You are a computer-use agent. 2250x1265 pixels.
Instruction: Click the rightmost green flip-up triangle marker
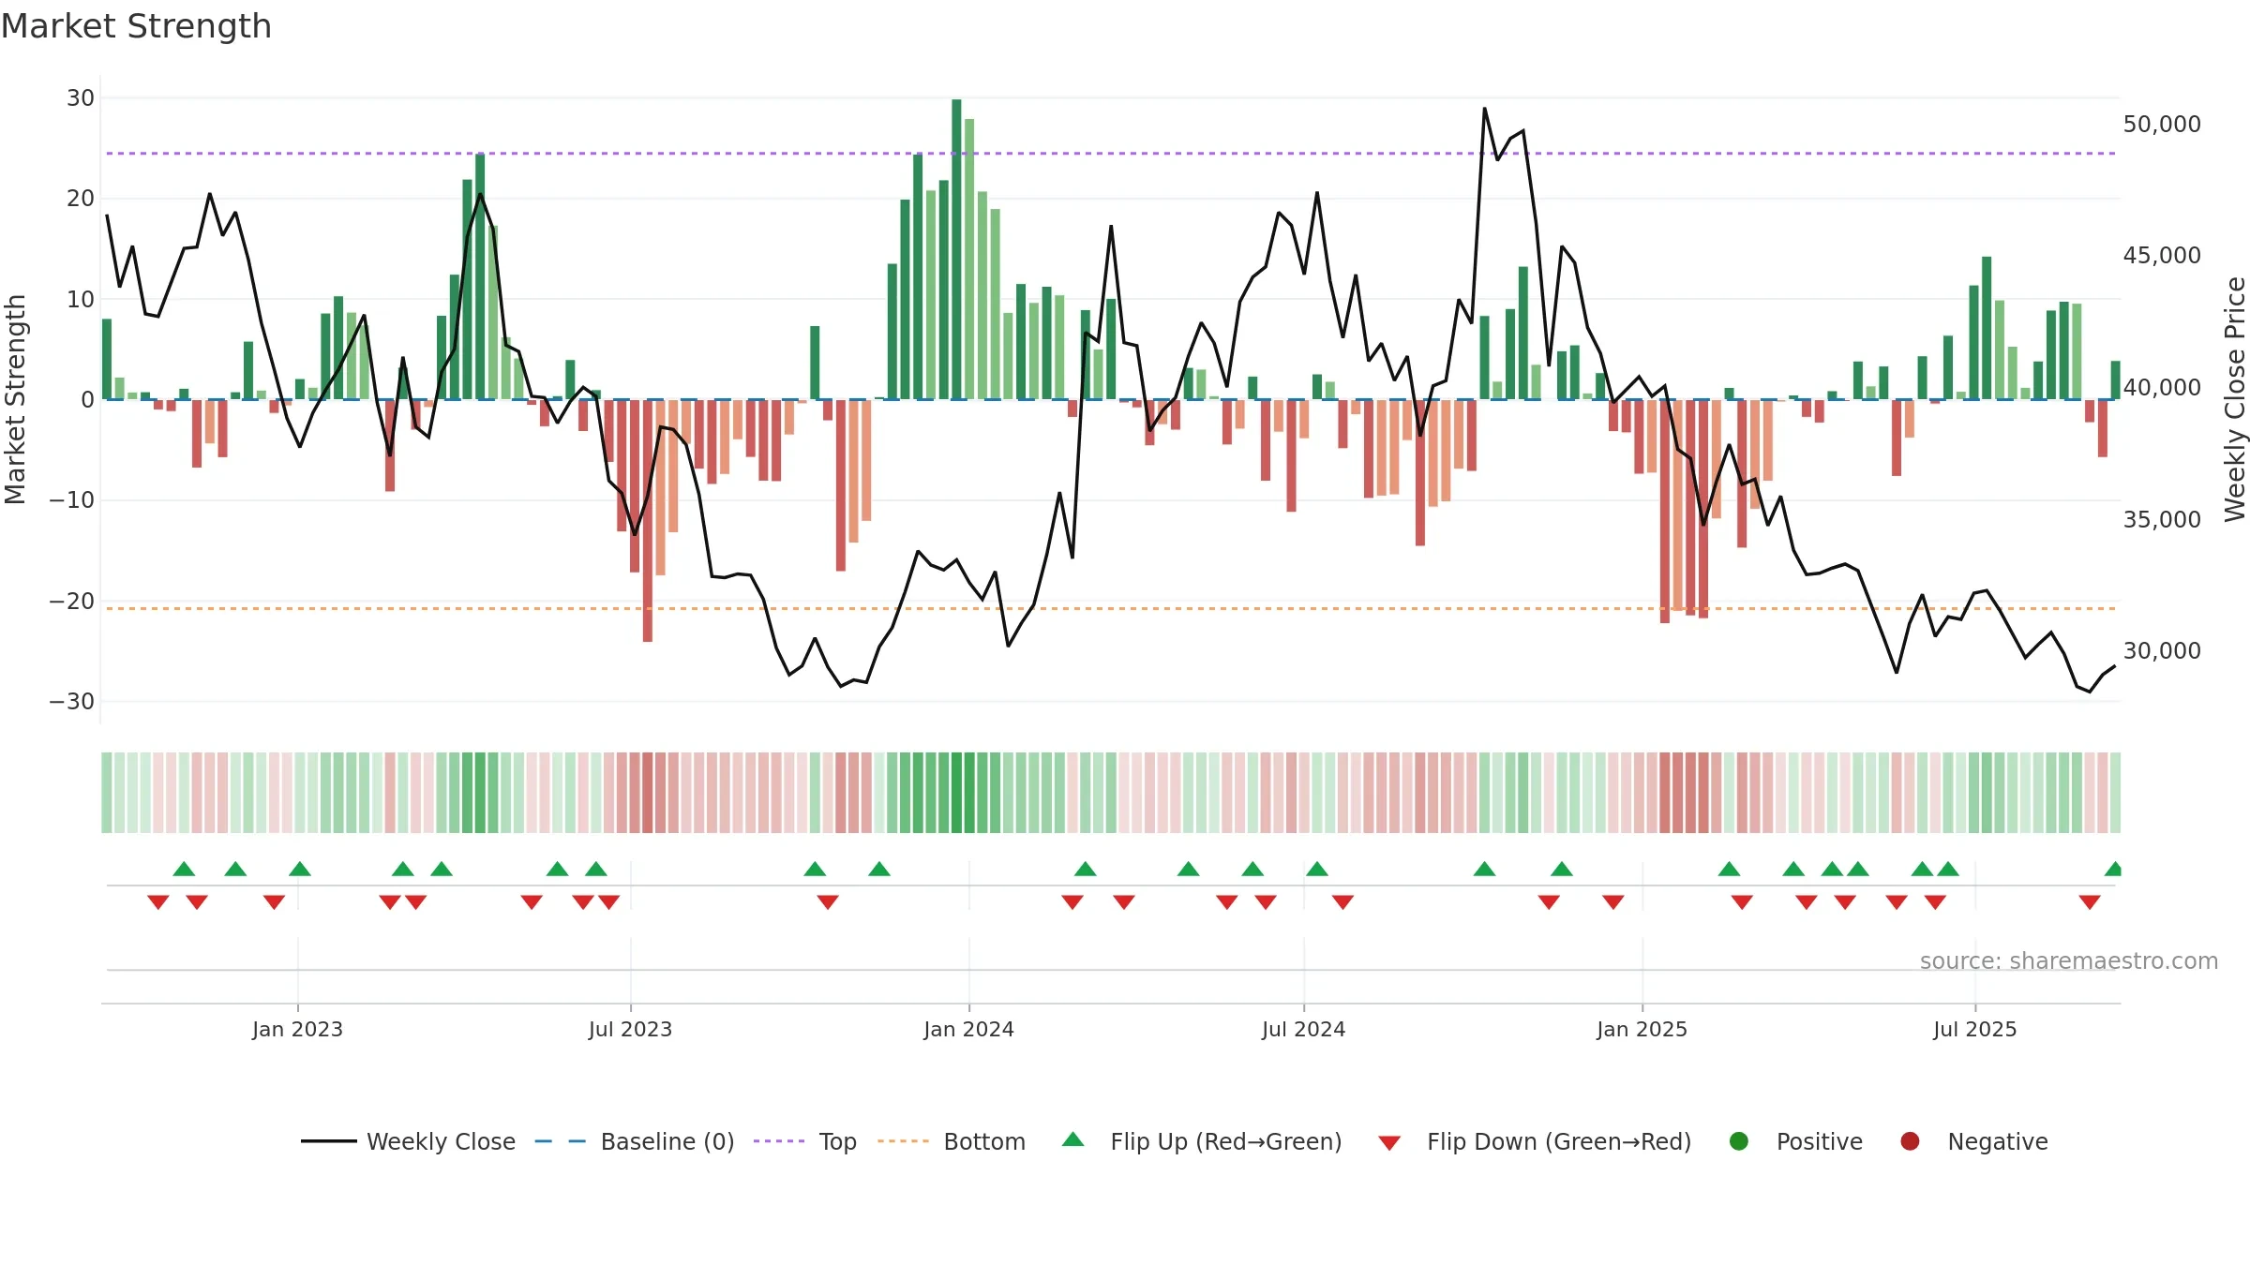click(2113, 869)
